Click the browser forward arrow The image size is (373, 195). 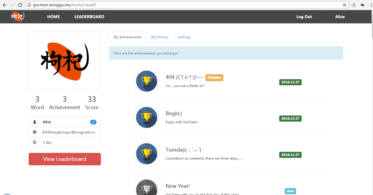[12, 5]
